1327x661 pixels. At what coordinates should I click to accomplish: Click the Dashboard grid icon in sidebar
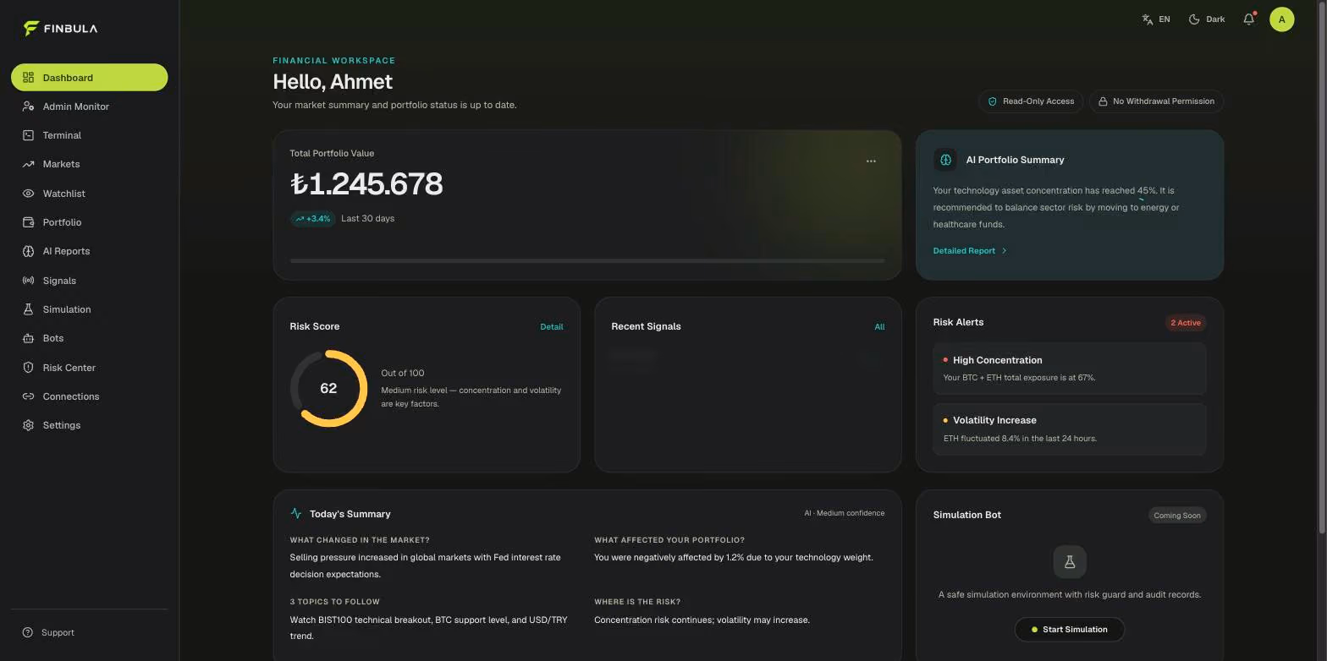tap(28, 78)
